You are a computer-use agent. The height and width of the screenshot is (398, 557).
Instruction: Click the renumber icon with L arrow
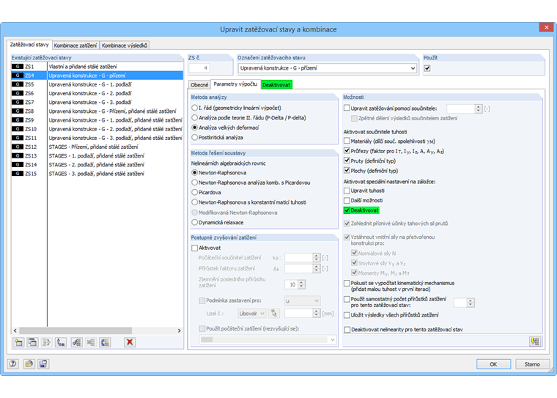click(61, 342)
